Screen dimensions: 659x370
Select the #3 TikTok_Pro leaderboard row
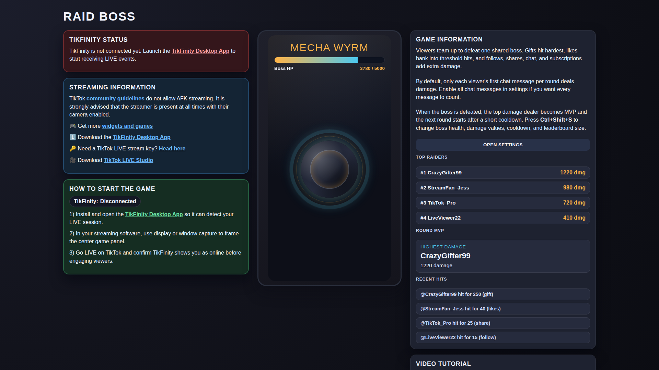[503, 203]
